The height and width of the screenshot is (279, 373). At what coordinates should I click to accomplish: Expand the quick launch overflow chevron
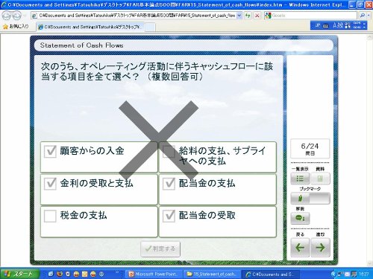pyautogui.click(x=117, y=272)
